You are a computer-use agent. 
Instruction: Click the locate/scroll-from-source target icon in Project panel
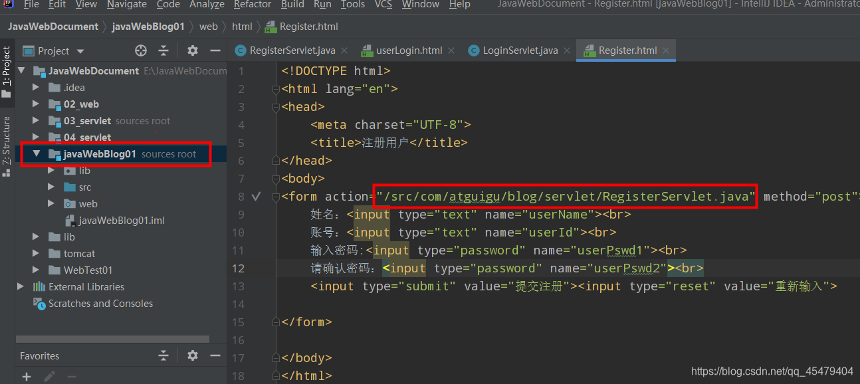(140, 50)
